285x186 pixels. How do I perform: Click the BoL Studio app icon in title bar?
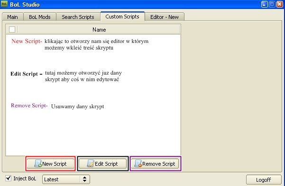pyautogui.click(x=4, y=4)
